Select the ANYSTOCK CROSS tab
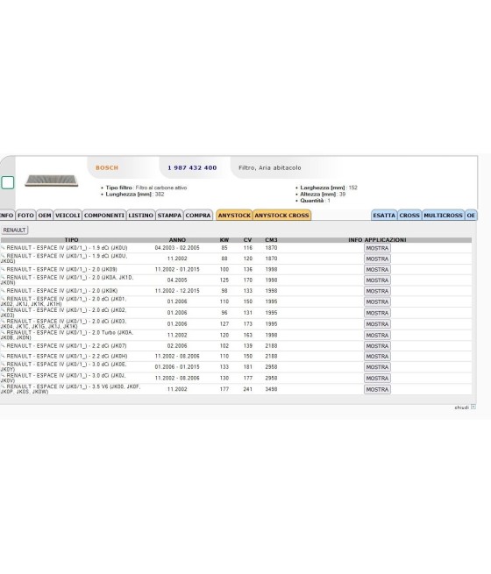The height and width of the screenshot is (574, 491). [281, 216]
